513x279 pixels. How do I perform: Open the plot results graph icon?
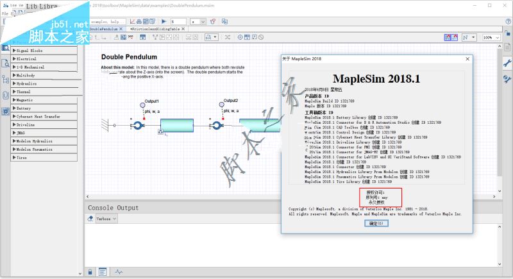pos(132,22)
